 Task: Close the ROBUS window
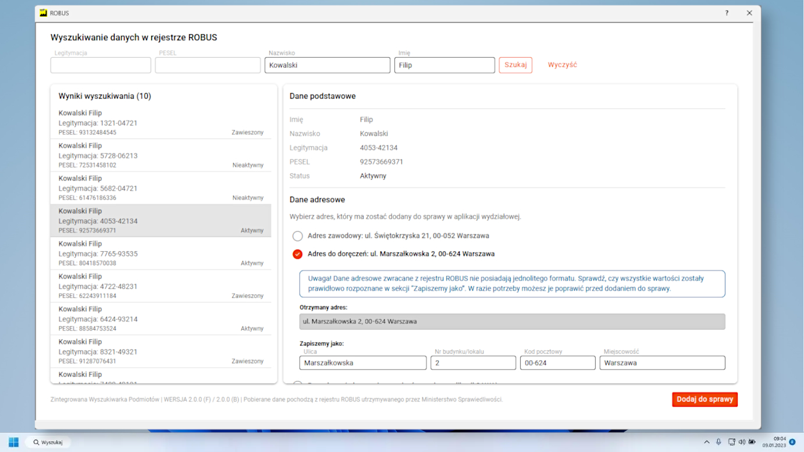[x=749, y=13]
